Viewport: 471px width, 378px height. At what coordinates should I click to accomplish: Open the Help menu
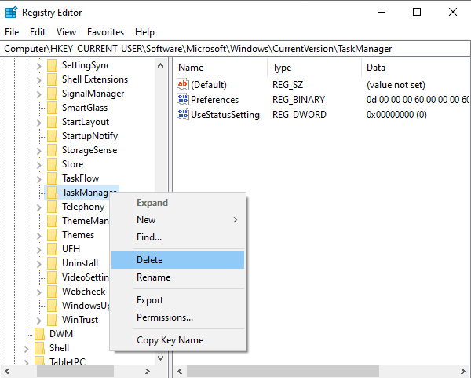144,32
